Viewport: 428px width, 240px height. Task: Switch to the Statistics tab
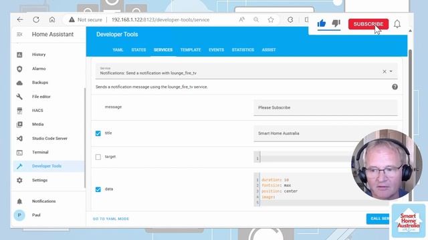(x=243, y=50)
